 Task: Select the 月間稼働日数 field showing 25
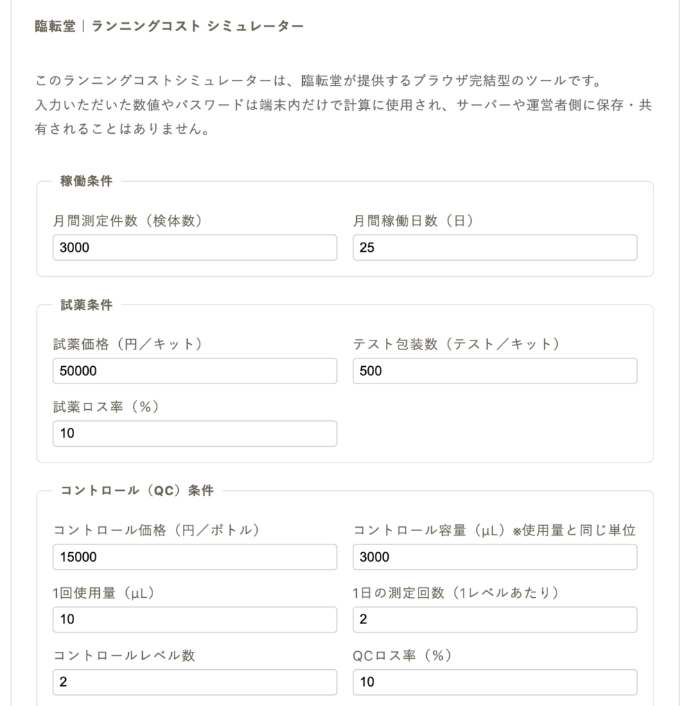(494, 248)
